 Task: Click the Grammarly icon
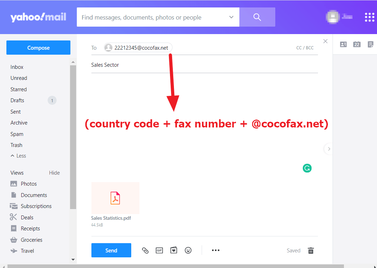click(x=307, y=168)
